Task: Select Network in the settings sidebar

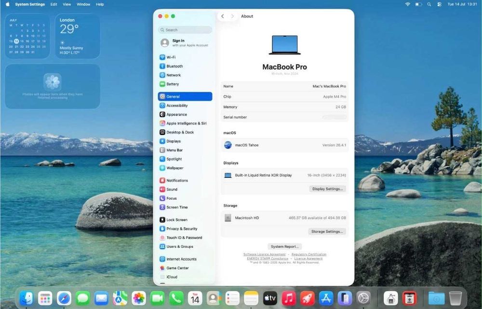Action: 185,75
